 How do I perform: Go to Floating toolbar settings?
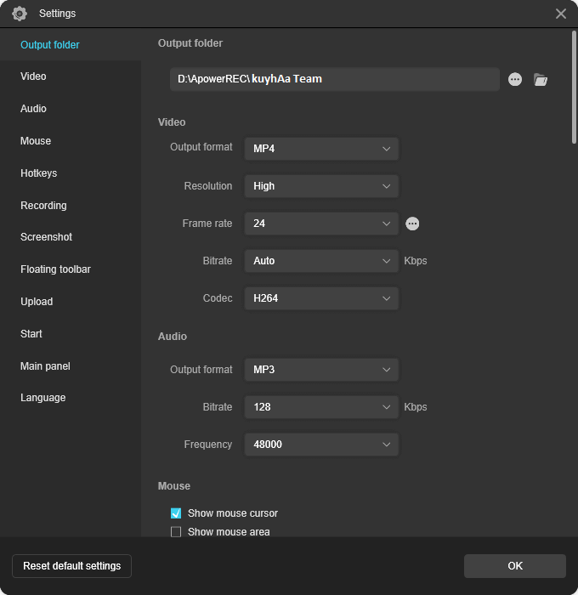(x=56, y=269)
